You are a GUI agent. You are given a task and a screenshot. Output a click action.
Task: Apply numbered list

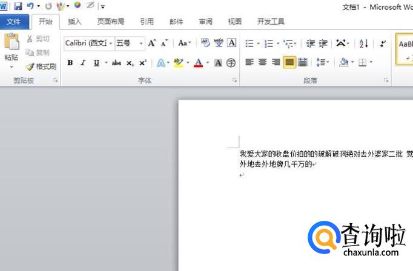coord(269,44)
